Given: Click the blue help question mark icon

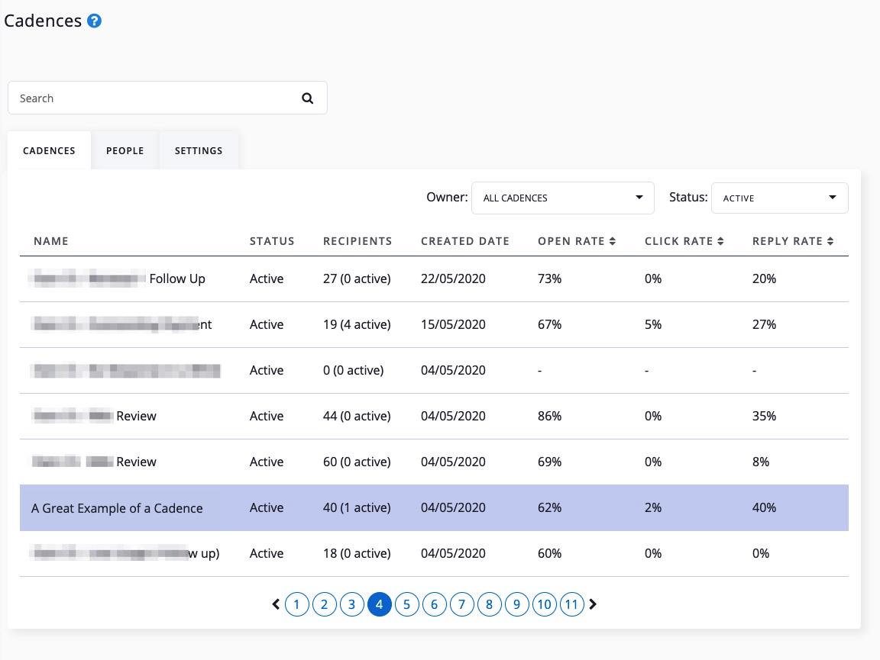Looking at the screenshot, I should 95,21.
